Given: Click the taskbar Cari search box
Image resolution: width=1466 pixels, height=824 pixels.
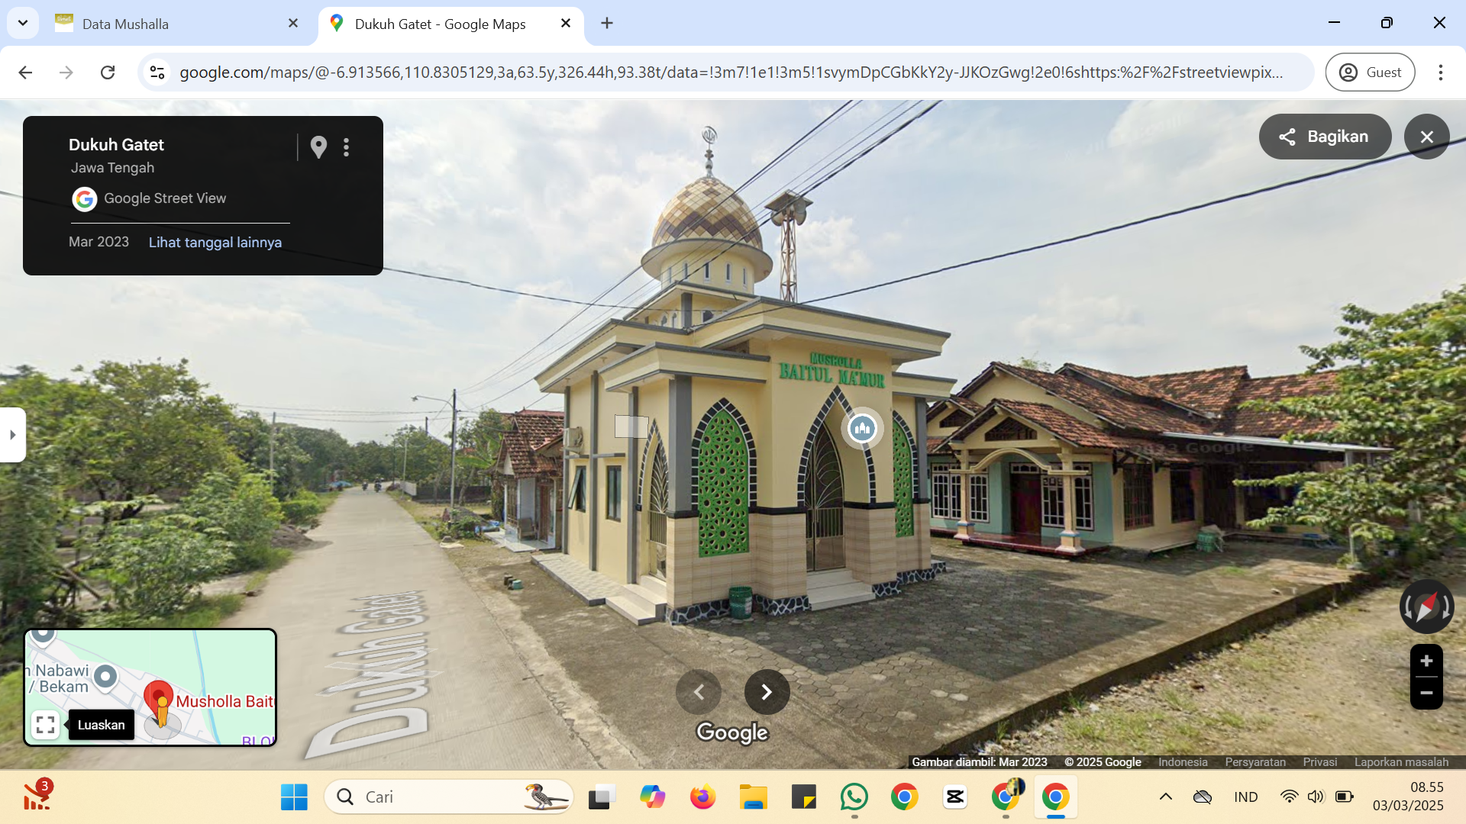Looking at the screenshot, I should click(x=449, y=797).
